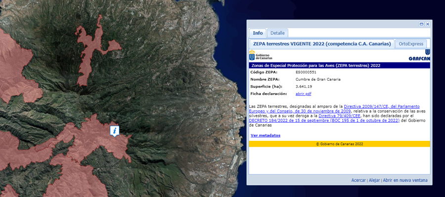Switch to the Detalle tab

[x=277, y=33]
